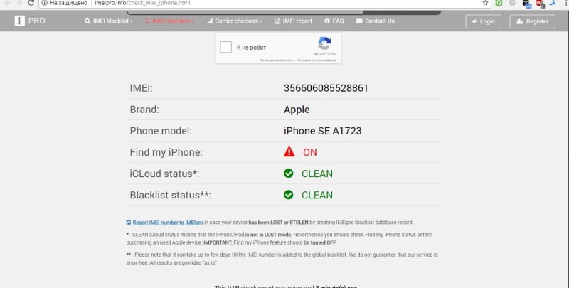This screenshot has height=288, width=569.
Task: Click the "Не защищено" security label
Action: click(68, 3)
